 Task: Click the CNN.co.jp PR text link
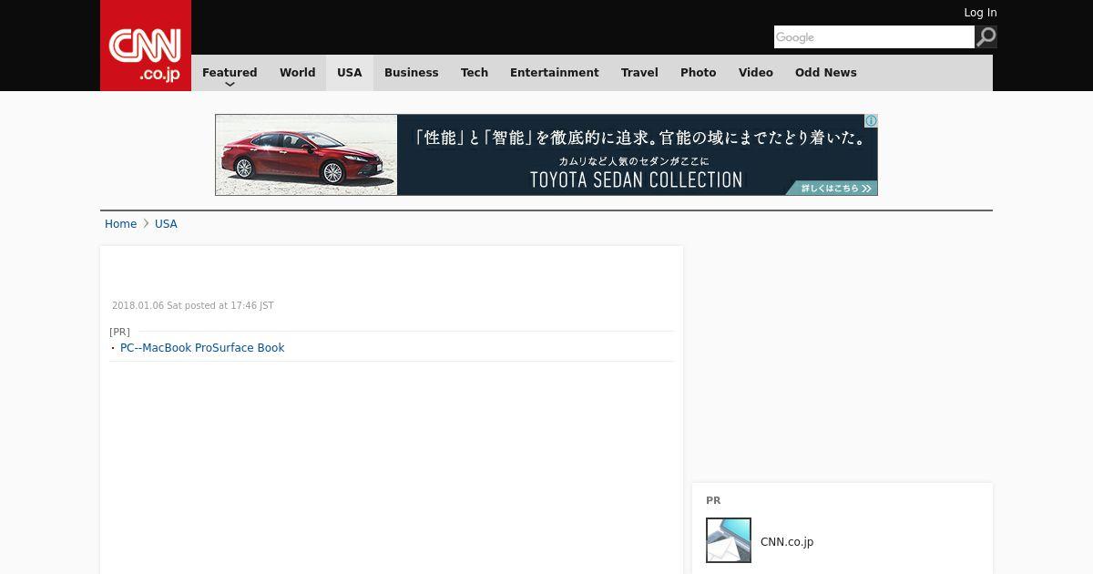pyautogui.click(x=787, y=542)
